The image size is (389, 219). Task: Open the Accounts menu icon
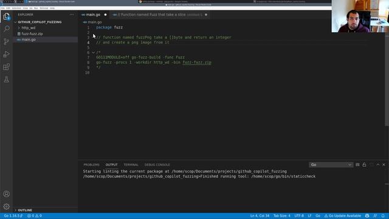click(x=7, y=194)
